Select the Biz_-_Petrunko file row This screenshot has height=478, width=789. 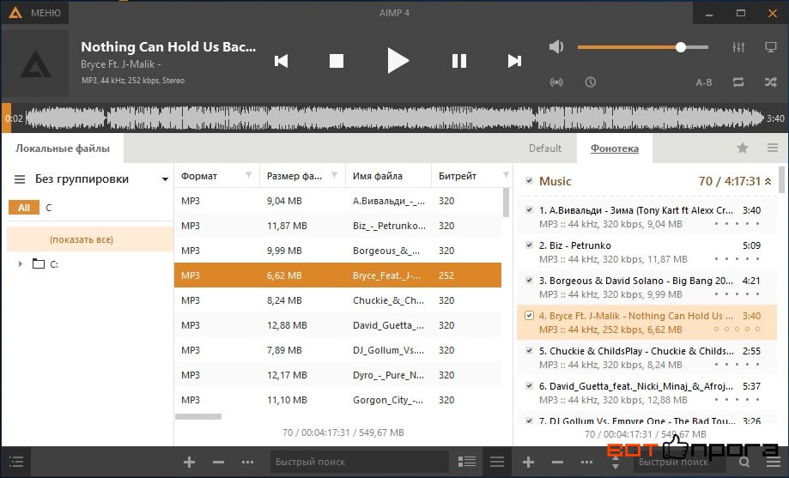pos(337,226)
